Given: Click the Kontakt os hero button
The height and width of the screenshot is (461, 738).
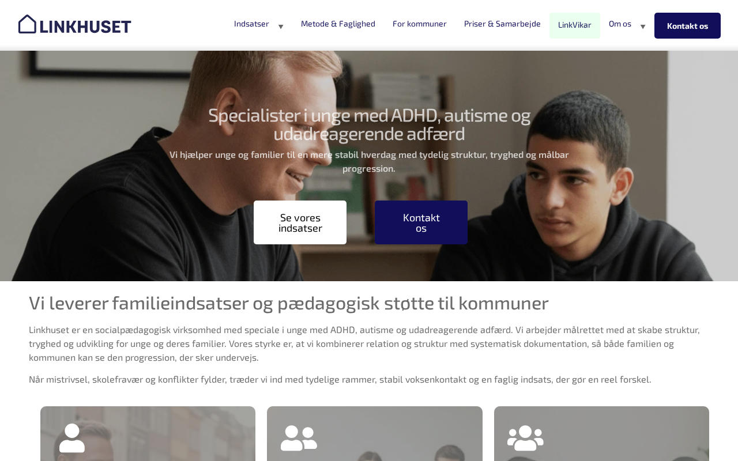Looking at the screenshot, I should click(x=421, y=222).
